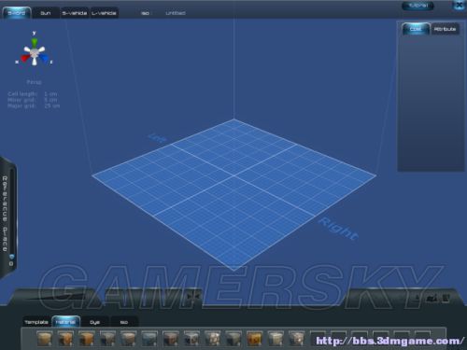The image size is (467, 350).
Task: Open the L-Vehicle creation tab
Action: (x=104, y=13)
